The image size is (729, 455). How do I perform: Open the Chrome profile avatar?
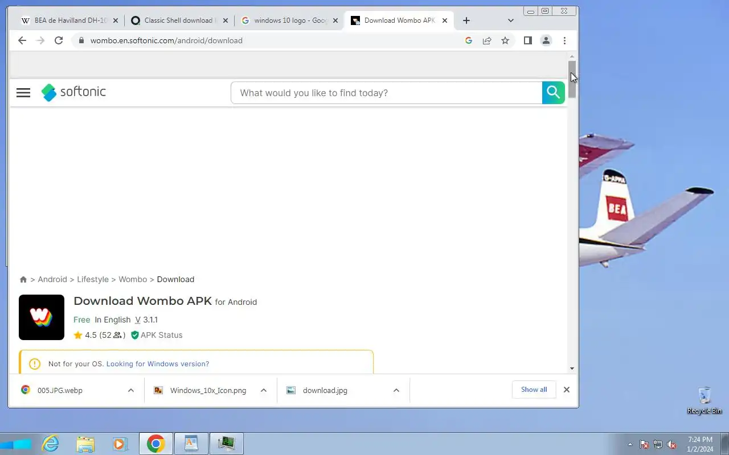pos(546,40)
